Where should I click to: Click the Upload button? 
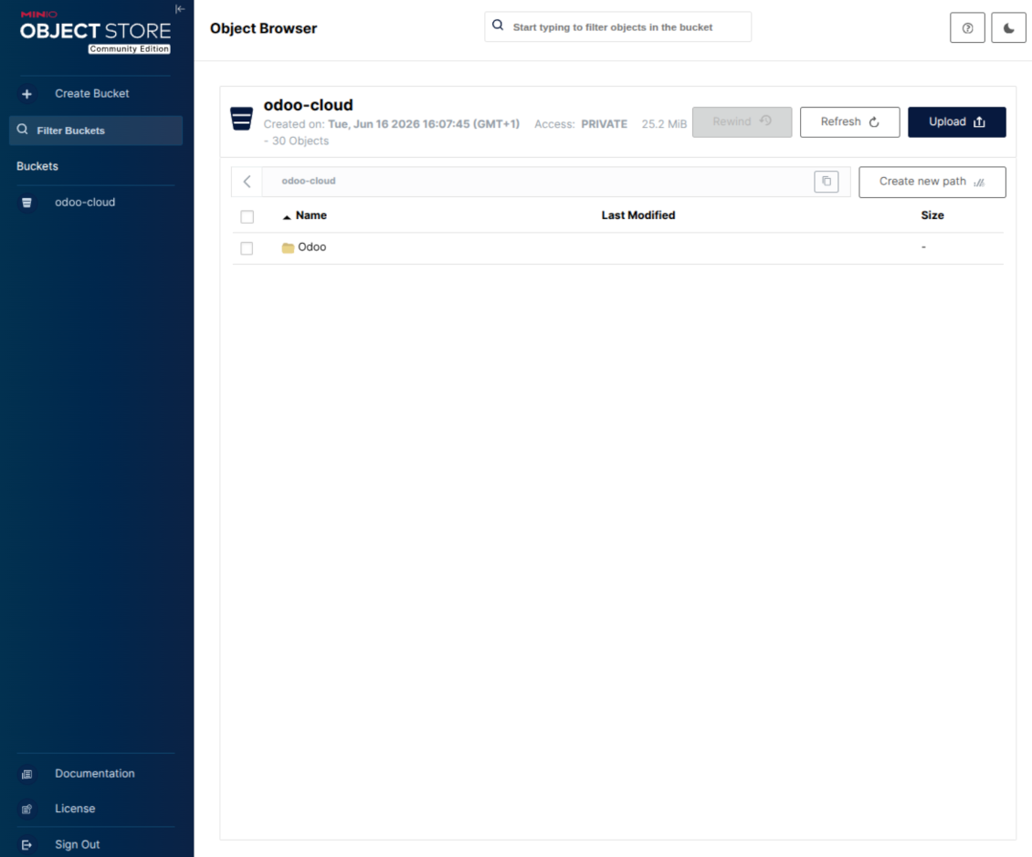[957, 121]
